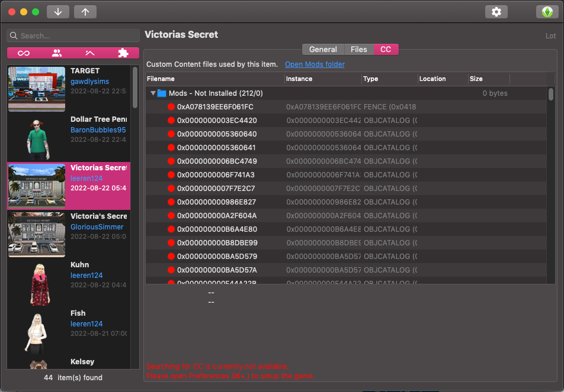Sort by Type column header
This screenshot has height=392, width=564.
click(390, 79)
